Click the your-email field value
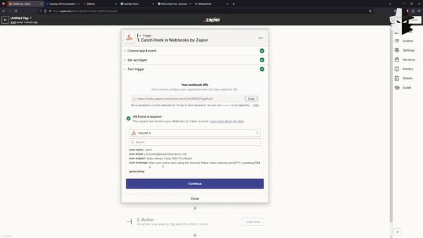 click(165, 154)
